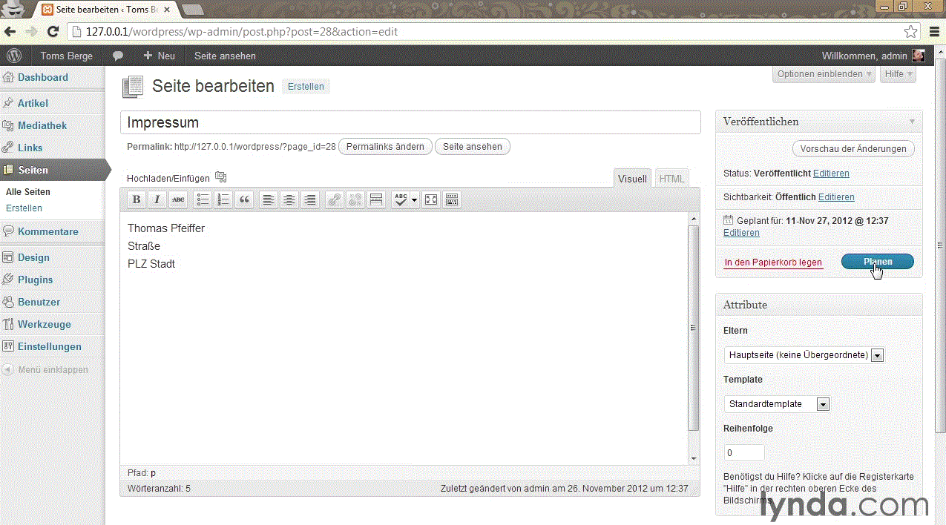This screenshot has width=946, height=525.
Task: Collapse the Veröffentlichen box arrow
Action: pos(912,122)
